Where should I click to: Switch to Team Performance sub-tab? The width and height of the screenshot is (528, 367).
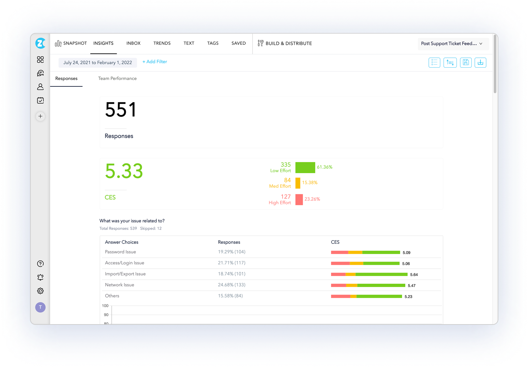[x=117, y=79]
